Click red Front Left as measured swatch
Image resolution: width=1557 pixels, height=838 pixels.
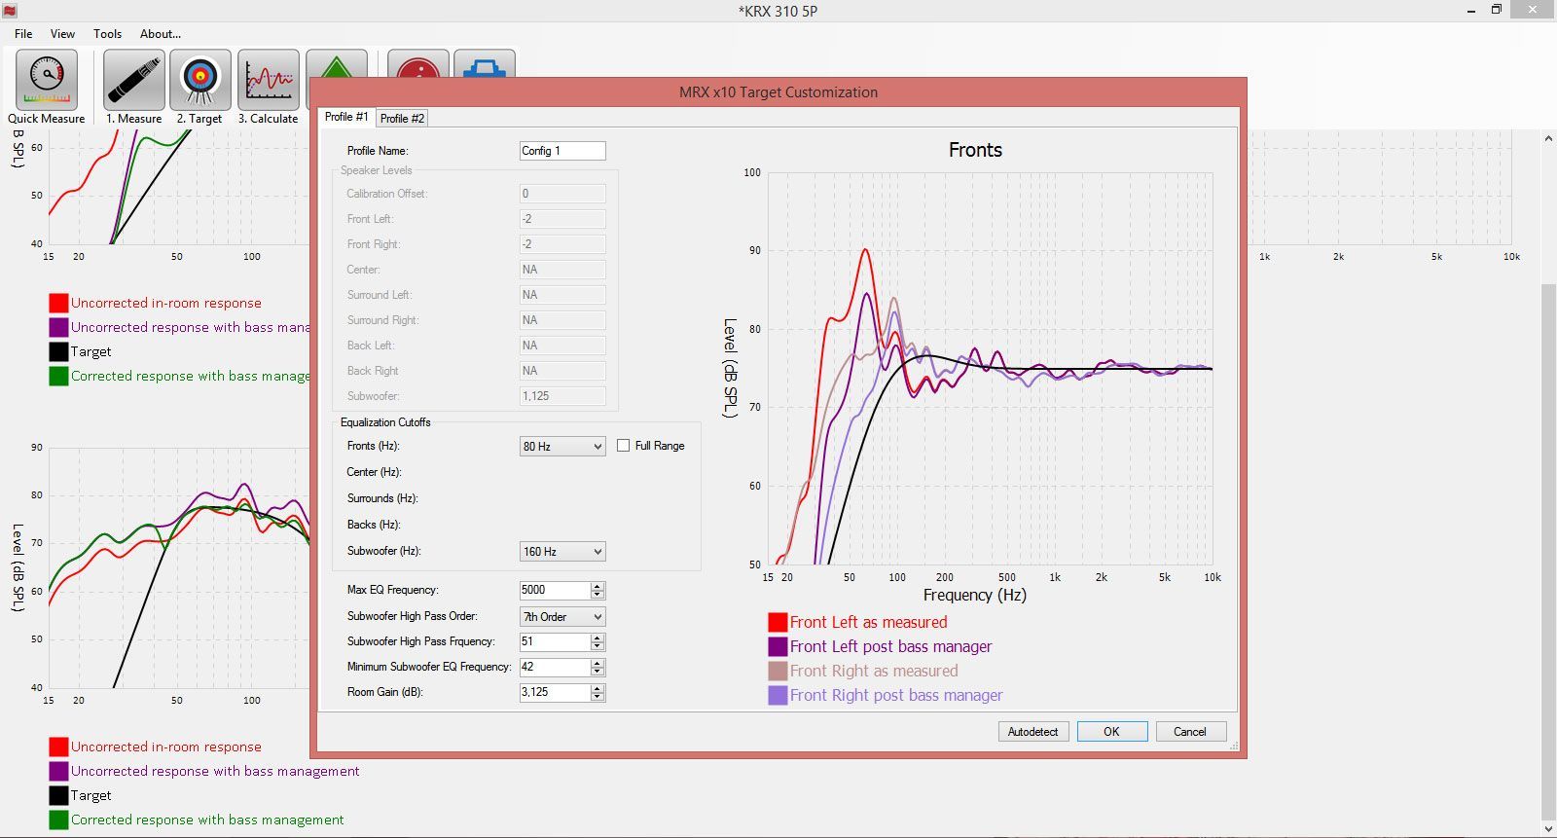[778, 622]
